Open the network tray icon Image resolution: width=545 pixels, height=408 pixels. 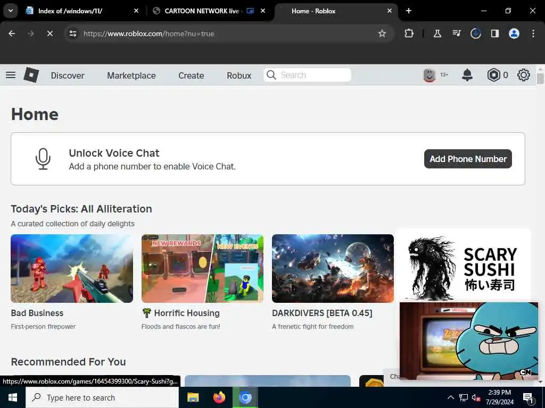[x=464, y=397]
